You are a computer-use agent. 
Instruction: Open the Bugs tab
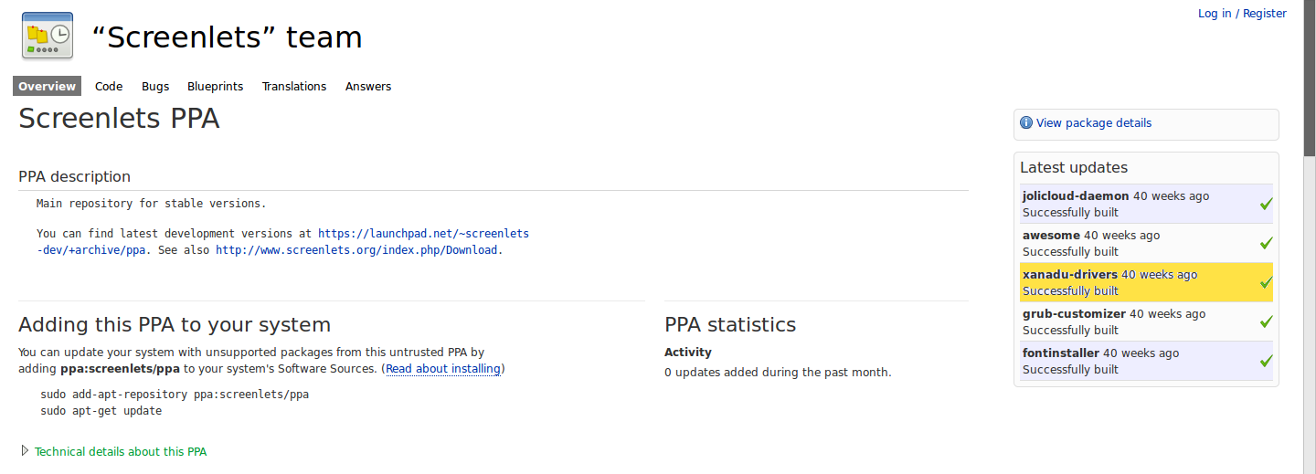[x=155, y=86]
